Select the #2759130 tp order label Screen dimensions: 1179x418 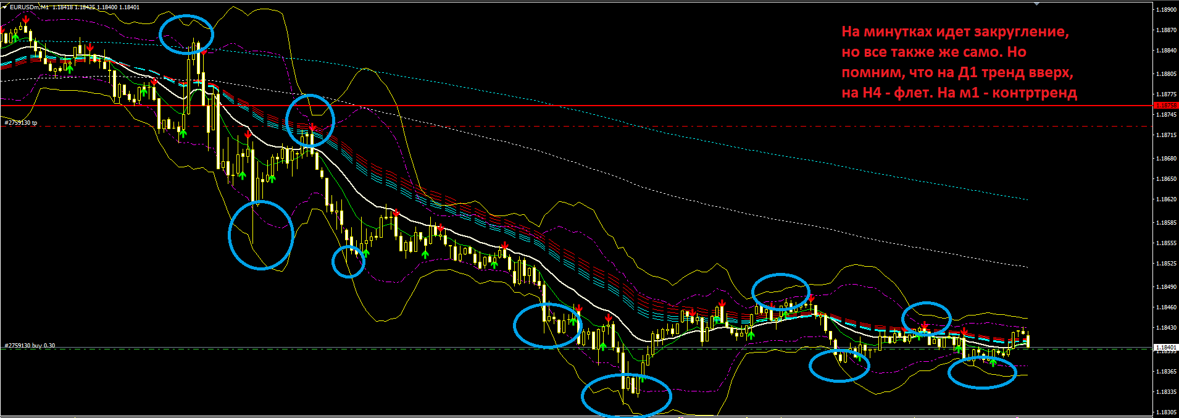21,123
